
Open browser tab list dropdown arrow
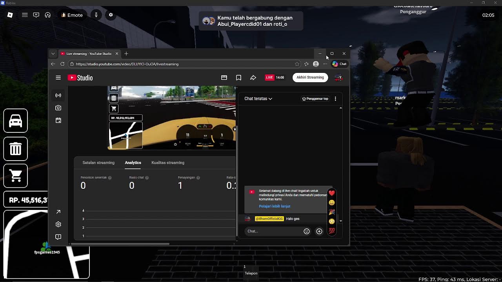(53, 54)
